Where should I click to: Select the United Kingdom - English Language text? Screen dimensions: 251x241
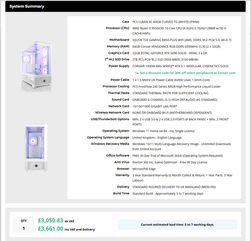click(157, 138)
